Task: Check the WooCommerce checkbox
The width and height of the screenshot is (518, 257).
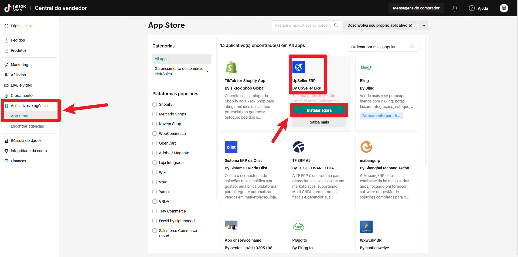Action: click(155, 133)
